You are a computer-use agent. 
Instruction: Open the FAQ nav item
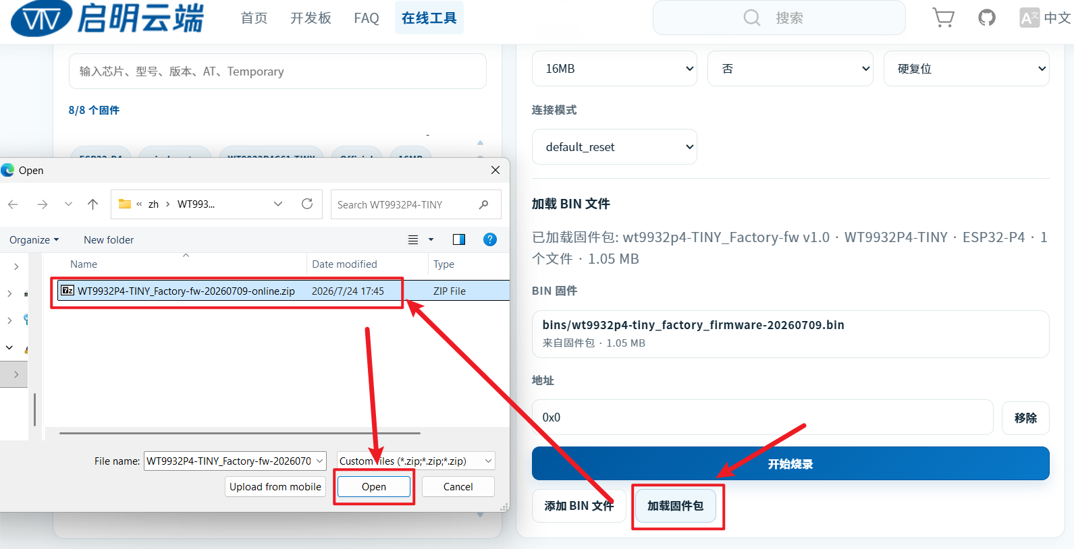point(367,18)
